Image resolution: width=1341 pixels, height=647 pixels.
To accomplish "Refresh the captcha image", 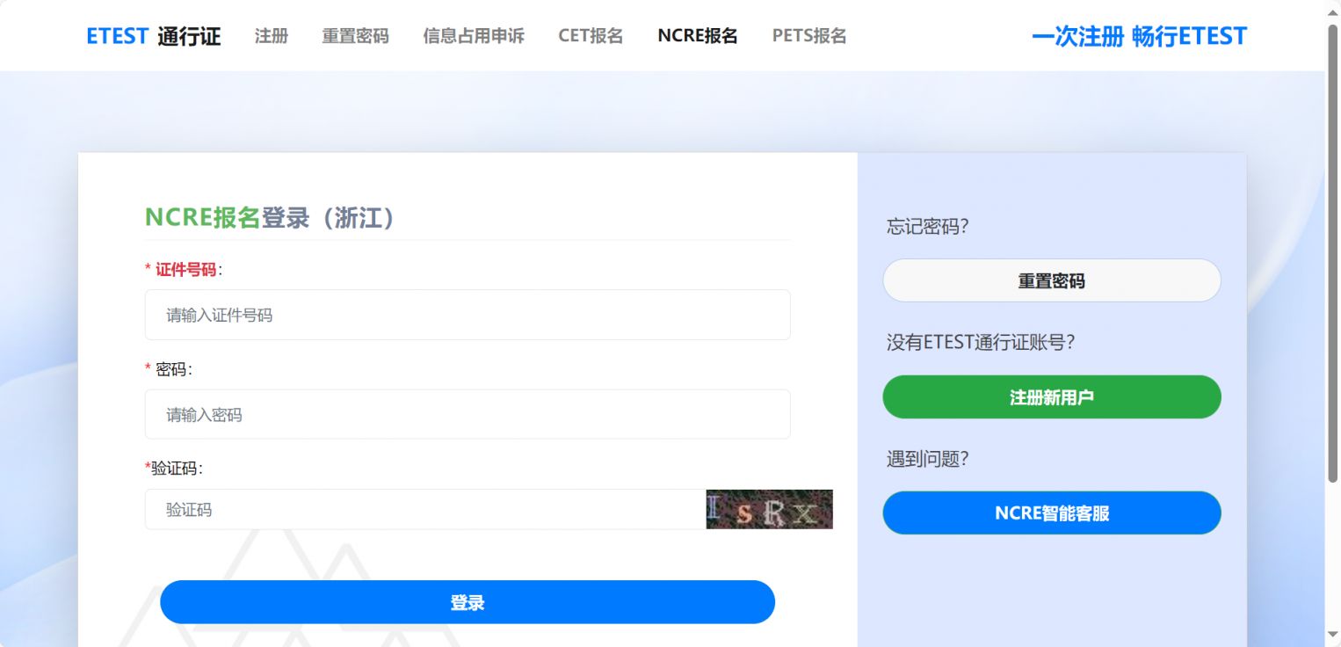I will point(769,509).
